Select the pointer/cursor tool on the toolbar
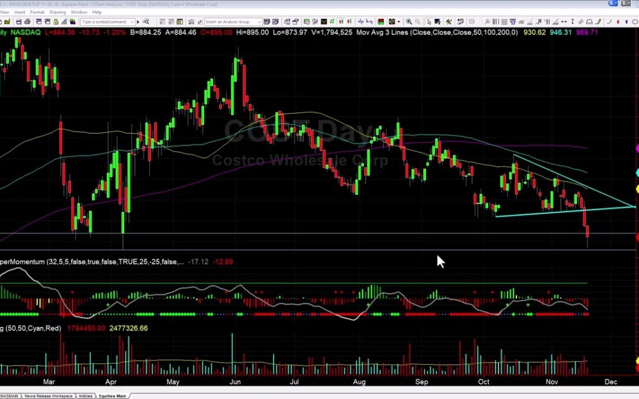The image size is (639, 399). click(430, 21)
